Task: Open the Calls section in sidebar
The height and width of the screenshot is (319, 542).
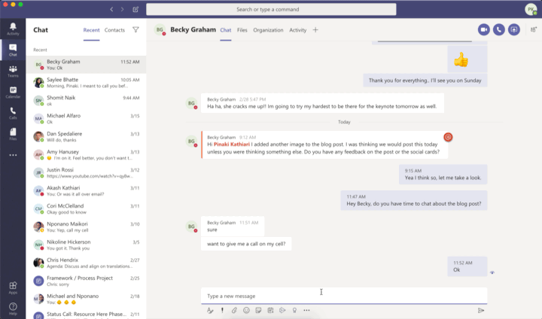Action: point(13,113)
